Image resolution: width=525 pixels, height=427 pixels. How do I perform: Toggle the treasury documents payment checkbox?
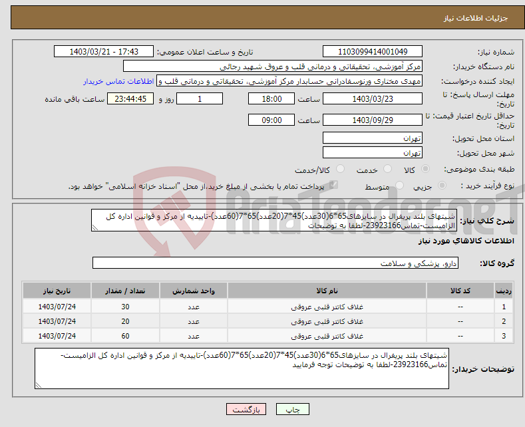[x=333, y=185]
